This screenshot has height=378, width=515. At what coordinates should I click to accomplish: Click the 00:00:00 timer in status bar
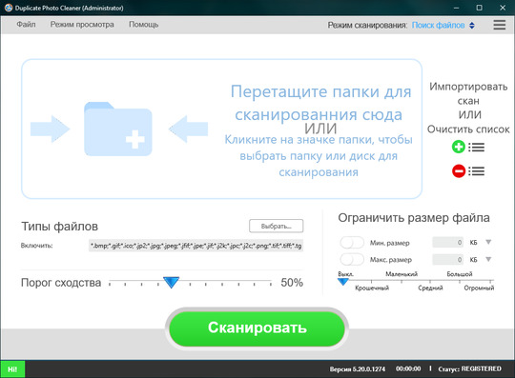point(408,368)
